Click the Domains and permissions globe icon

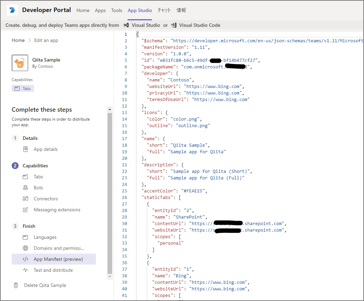click(x=25, y=248)
